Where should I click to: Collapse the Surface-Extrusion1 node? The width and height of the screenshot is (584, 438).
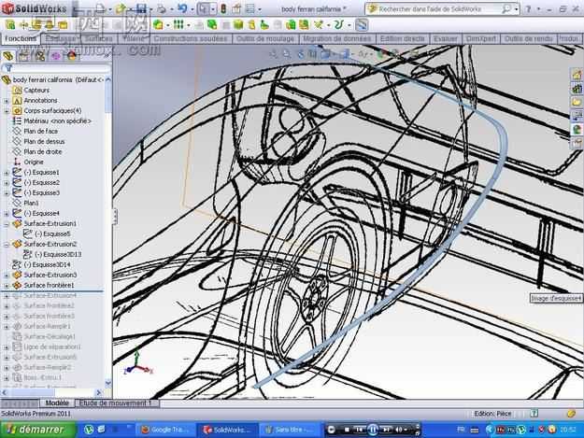tap(7, 224)
